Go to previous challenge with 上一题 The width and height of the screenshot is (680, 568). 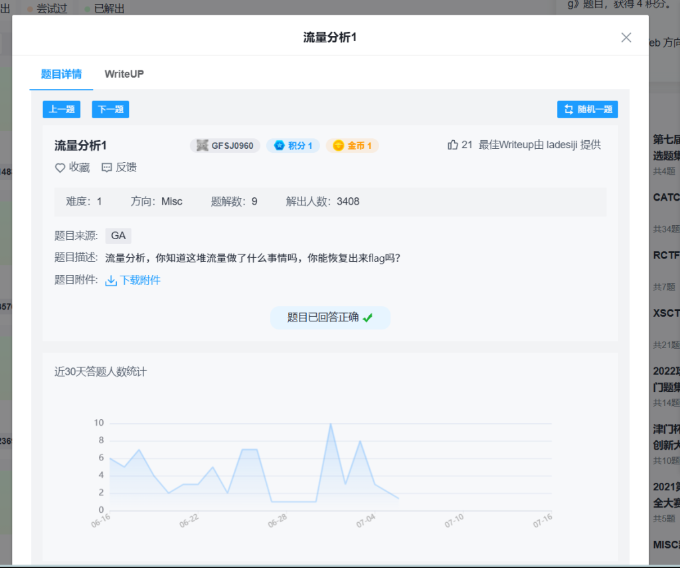[61, 110]
